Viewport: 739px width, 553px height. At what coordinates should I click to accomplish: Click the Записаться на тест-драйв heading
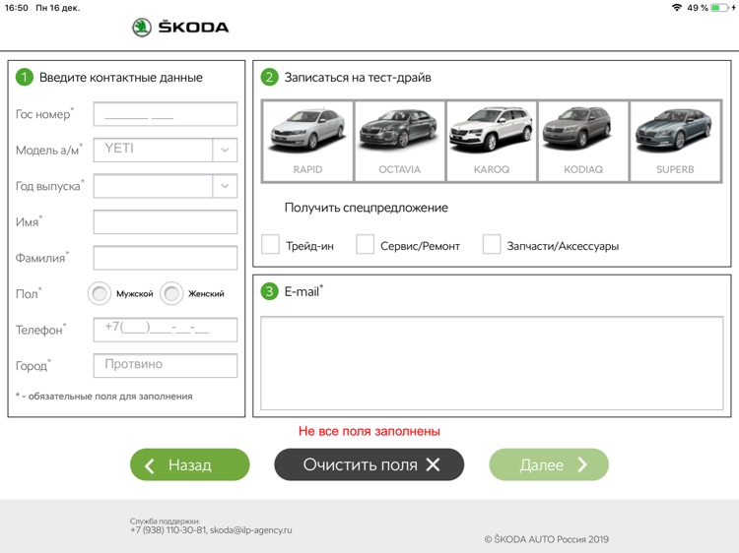point(358,77)
